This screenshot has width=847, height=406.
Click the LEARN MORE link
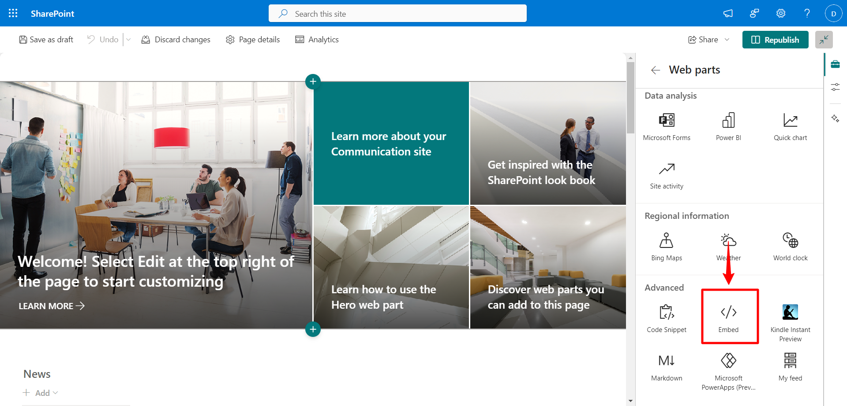(52, 306)
